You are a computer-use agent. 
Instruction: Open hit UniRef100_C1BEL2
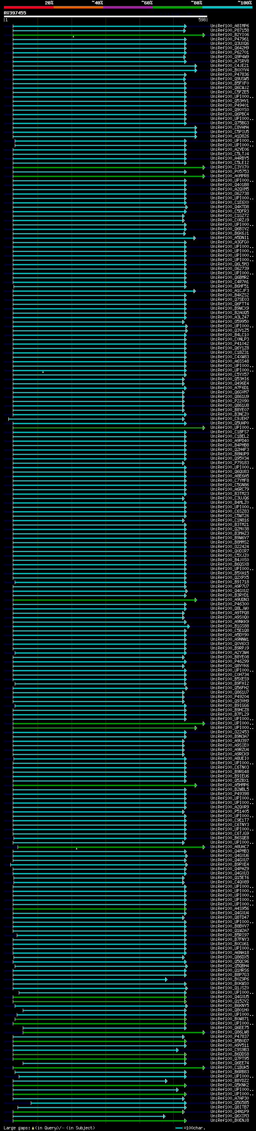(230, 437)
